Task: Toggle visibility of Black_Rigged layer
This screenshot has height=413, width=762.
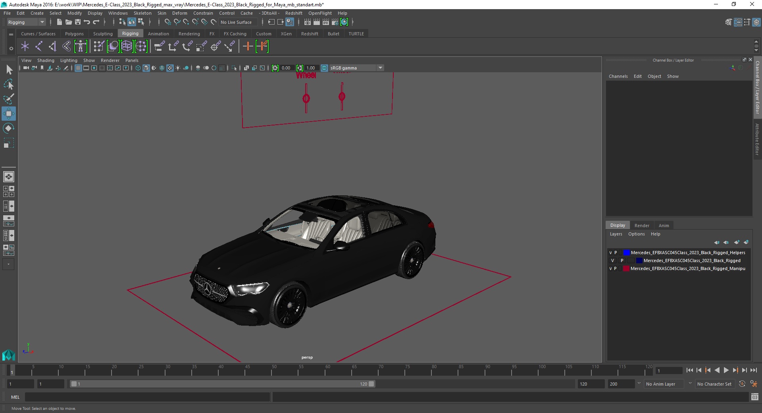Action: pos(612,261)
